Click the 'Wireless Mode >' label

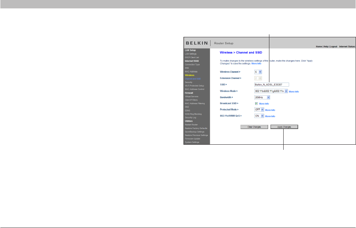pos(228,91)
